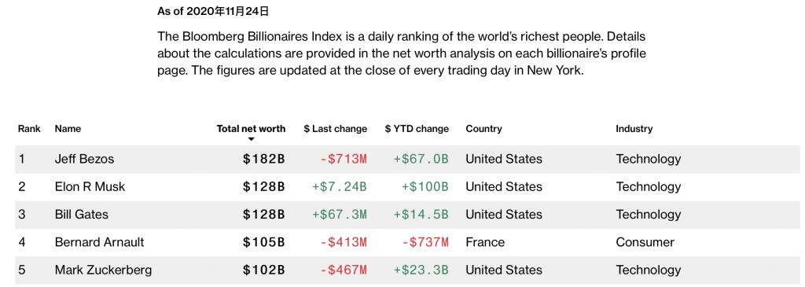The width and height of the screenshot is (805, 287).
Task: Click the sort arrow under Total net worth
Action: point(251,139)
